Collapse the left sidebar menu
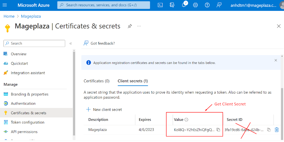The height and width of the screenshot is (142, 284). [70, 43]
